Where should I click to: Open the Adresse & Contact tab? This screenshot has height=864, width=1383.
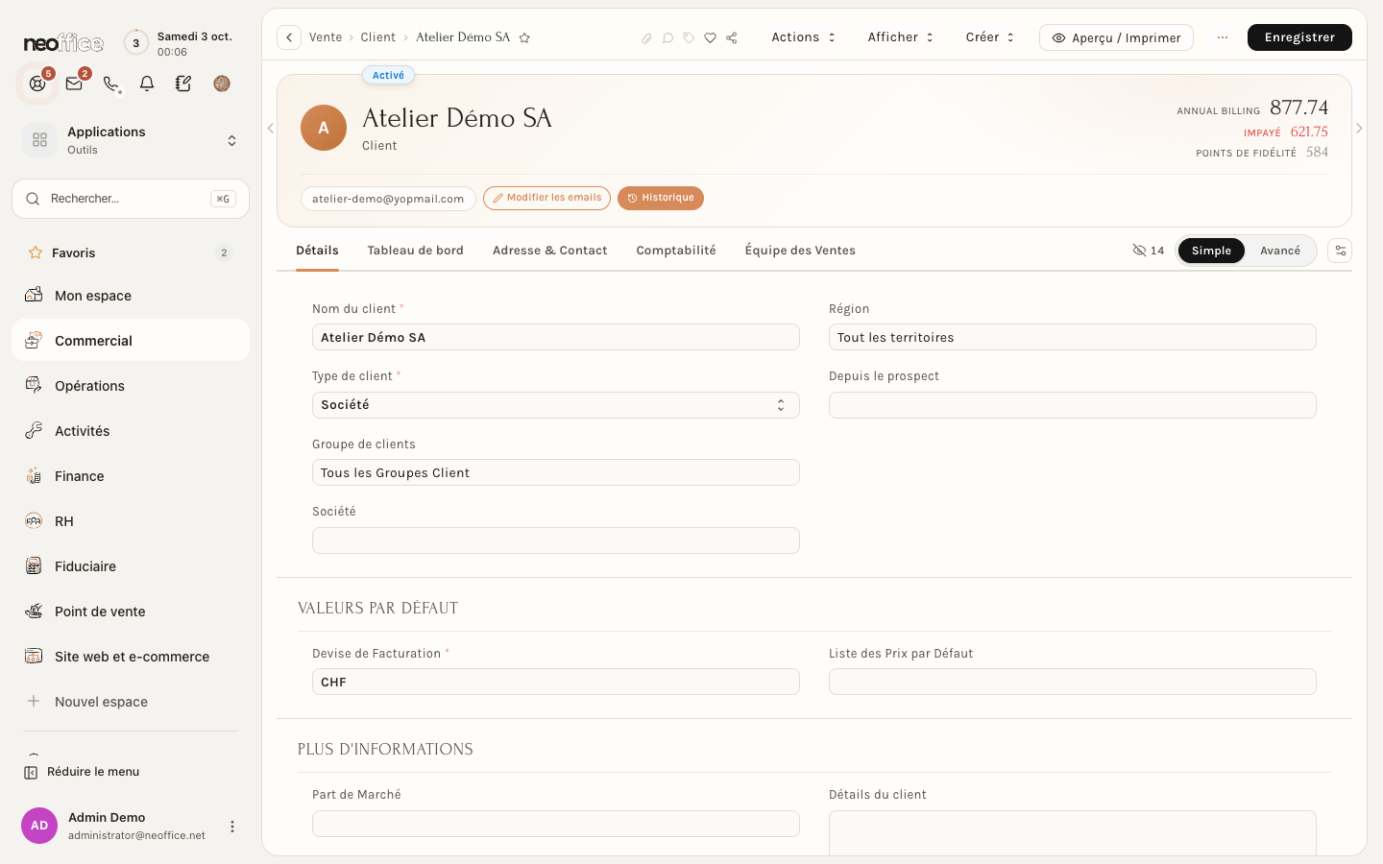tap(549, 251)
